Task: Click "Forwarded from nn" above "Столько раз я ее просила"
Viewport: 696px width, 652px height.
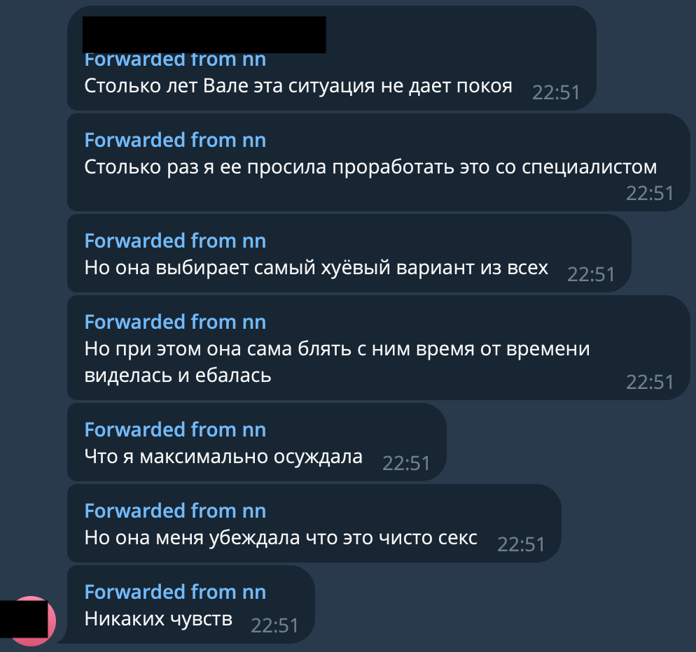Action: pos(175,140)
